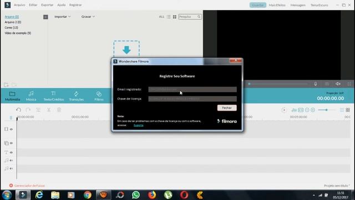Click the redo icon on timeline toolbar
355x200 pixels.
(x=28, y=110)
